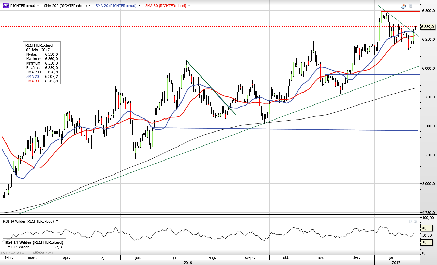Click the Maximum 6 360,0 row
The width and height of the screenshot is (437, 265).
pos(42,59)
